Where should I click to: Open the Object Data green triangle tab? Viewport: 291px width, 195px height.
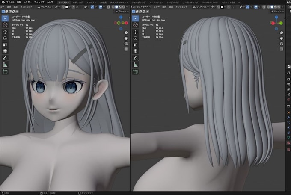point(288,138)
